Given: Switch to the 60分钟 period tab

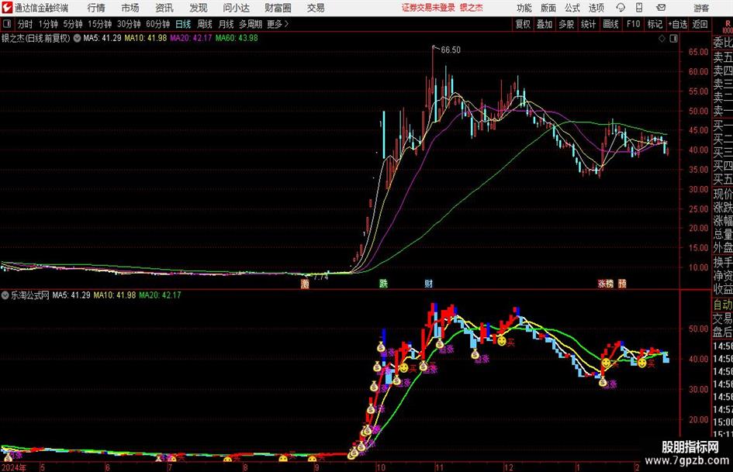Looking at the screenshot, I should 158,24.
